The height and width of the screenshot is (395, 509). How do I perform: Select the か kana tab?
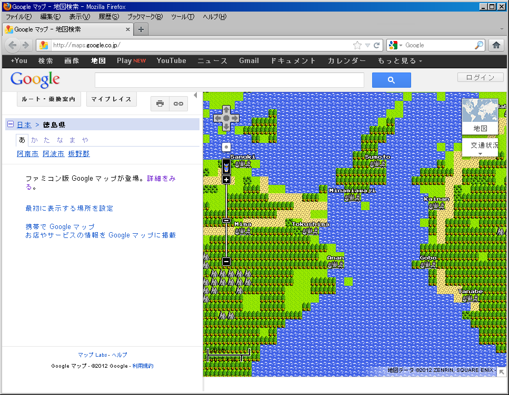coord(34,140)
